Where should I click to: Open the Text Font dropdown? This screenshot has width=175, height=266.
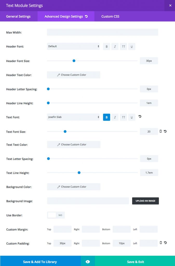(x=73, y=117)
